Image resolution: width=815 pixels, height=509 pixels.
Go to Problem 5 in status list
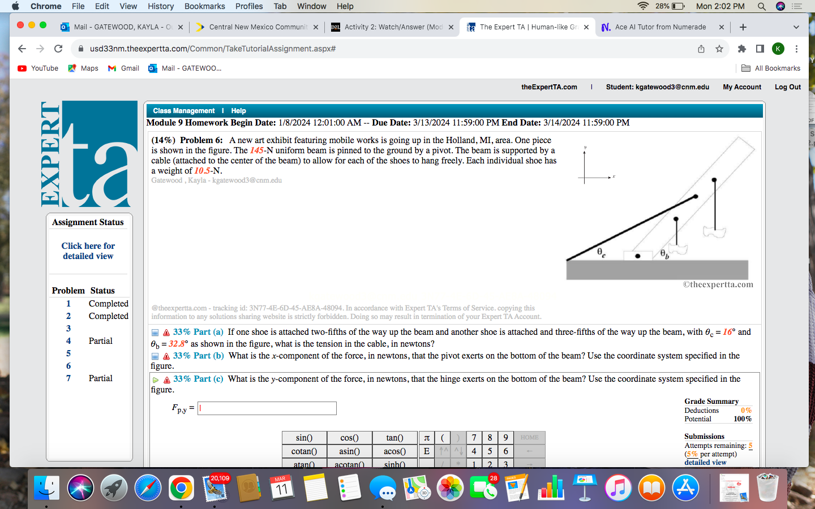click(68, 353)
